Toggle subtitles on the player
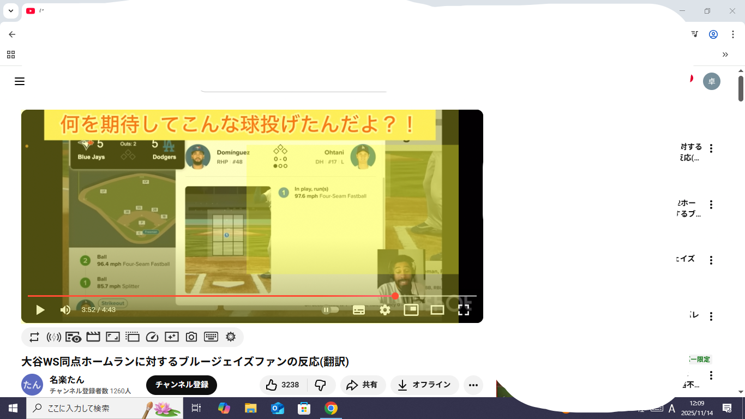The image size is (745, 419). tap(359, 310)
